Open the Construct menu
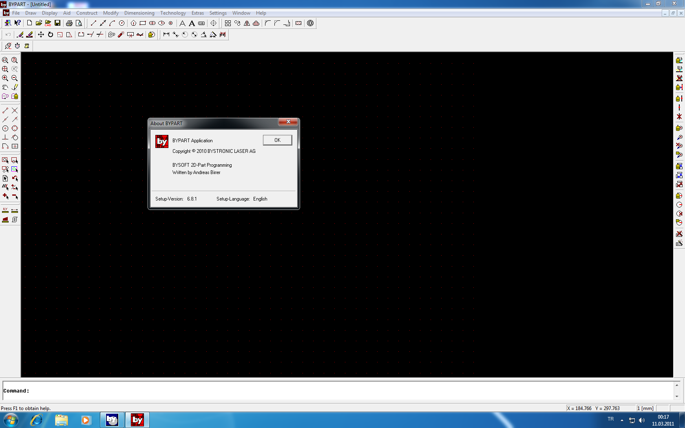The width and height of the screenshot is (685, 428). [x=87, y=13]
